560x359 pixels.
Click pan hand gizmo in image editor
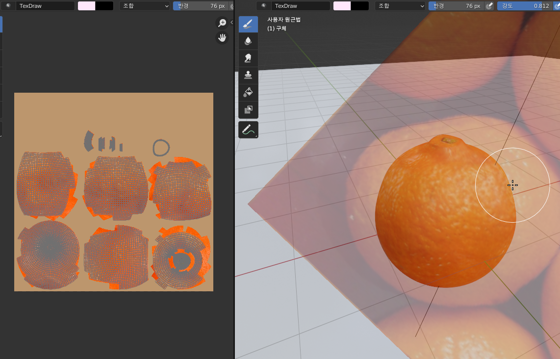point(222,37)
